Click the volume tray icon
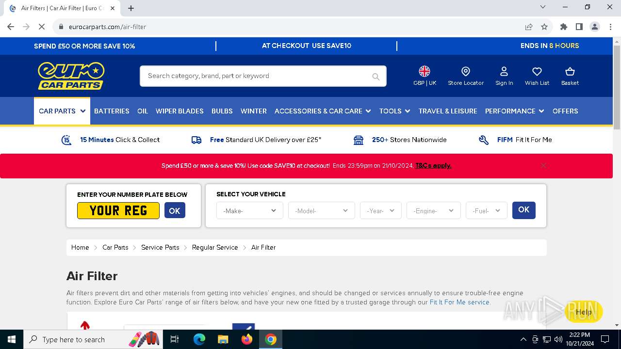The image size is (621, 349). pos(558,339)
